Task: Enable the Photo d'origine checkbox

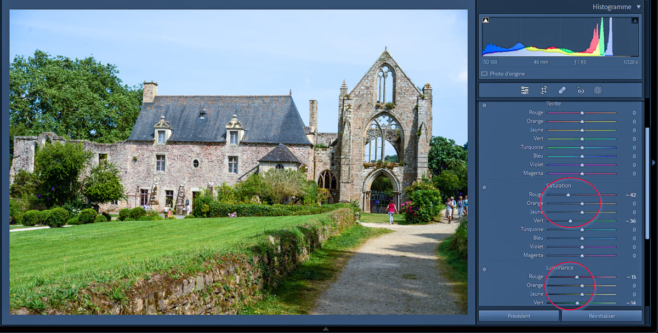Action: click(484, 74)
